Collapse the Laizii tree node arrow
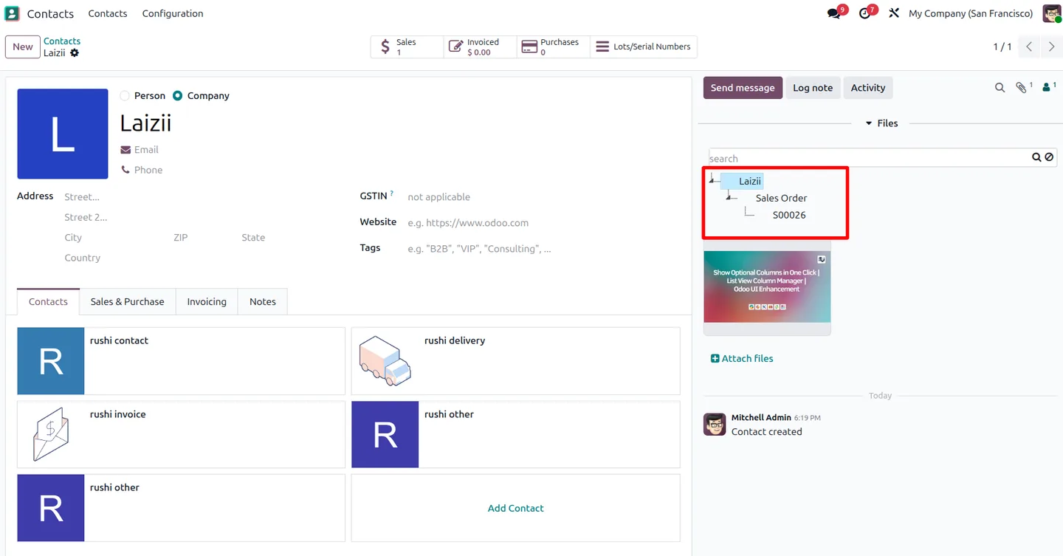1063x556 pixels. (x=712, y=181)
